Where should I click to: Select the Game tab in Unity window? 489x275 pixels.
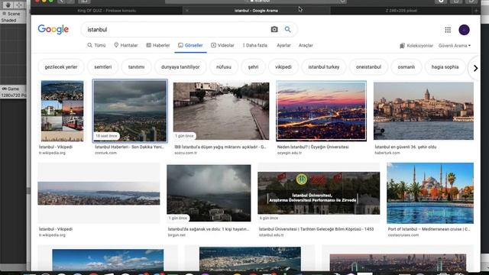point(11,89)
